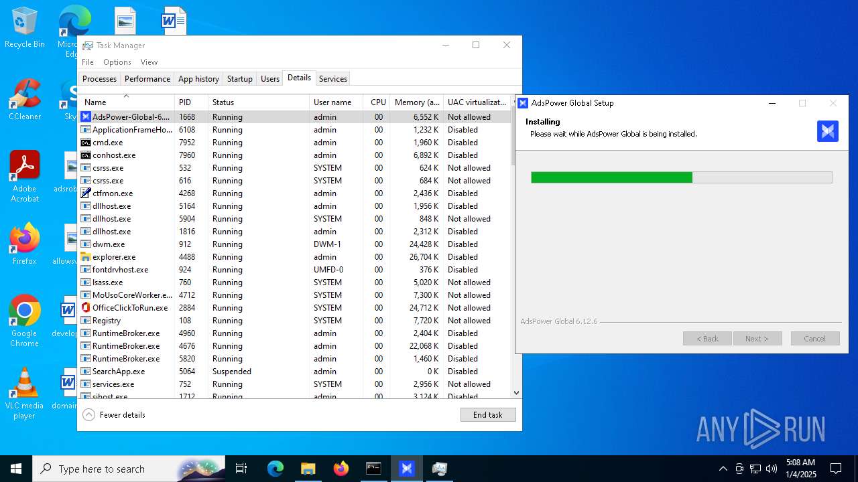858x482 pixels.
Task: Select the fontdrvhost.exe row
Action: (295, 270)
